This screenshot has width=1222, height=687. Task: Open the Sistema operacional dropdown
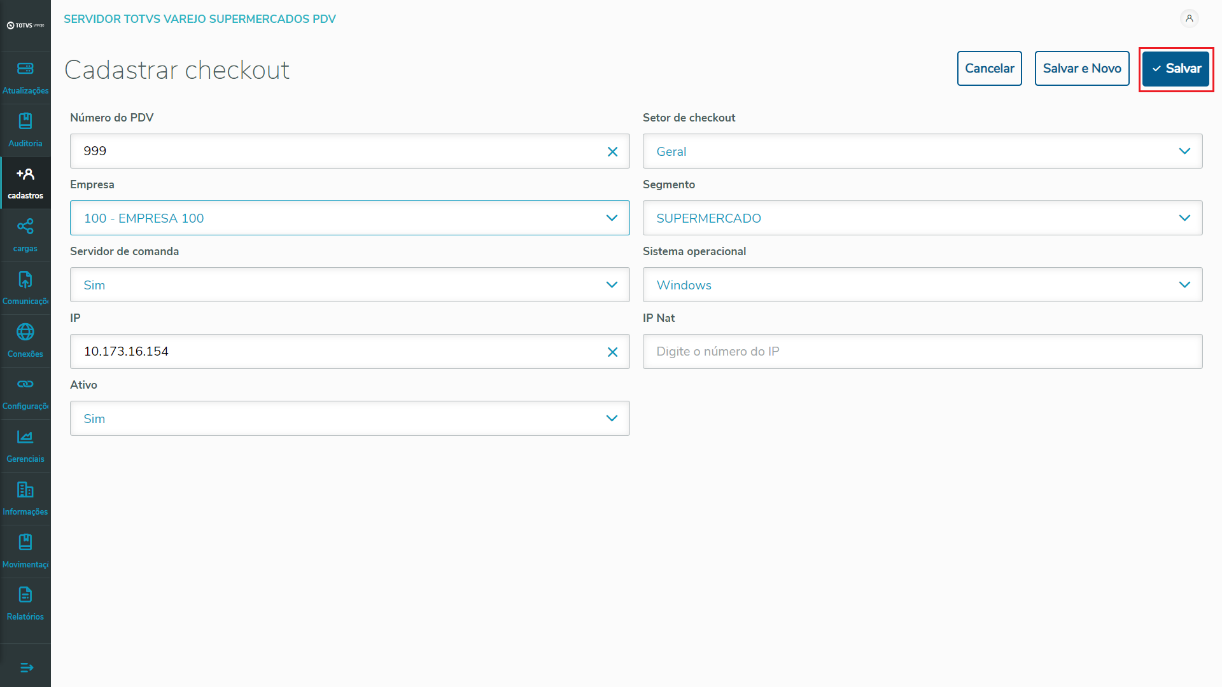click(922, 285)
